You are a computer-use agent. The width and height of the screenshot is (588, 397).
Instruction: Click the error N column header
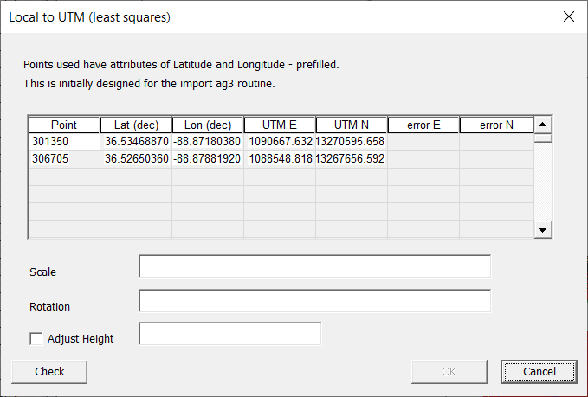(495, 125)
